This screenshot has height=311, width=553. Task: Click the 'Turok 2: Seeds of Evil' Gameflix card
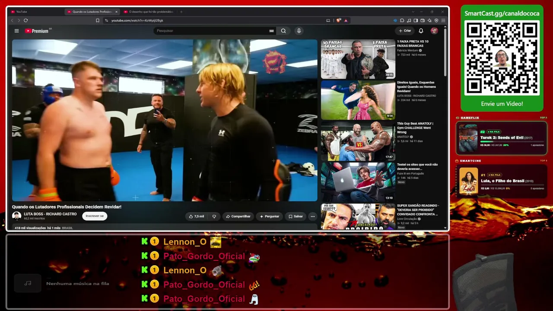[x=502, y=138]
